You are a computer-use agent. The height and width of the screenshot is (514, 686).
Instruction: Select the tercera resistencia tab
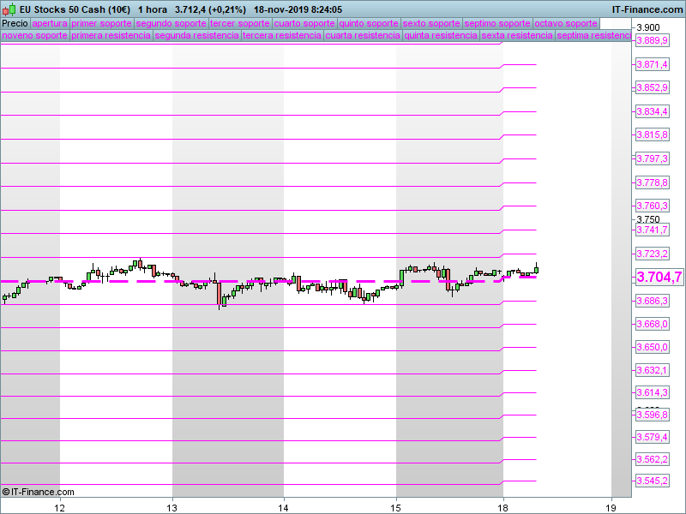point(281,36)
